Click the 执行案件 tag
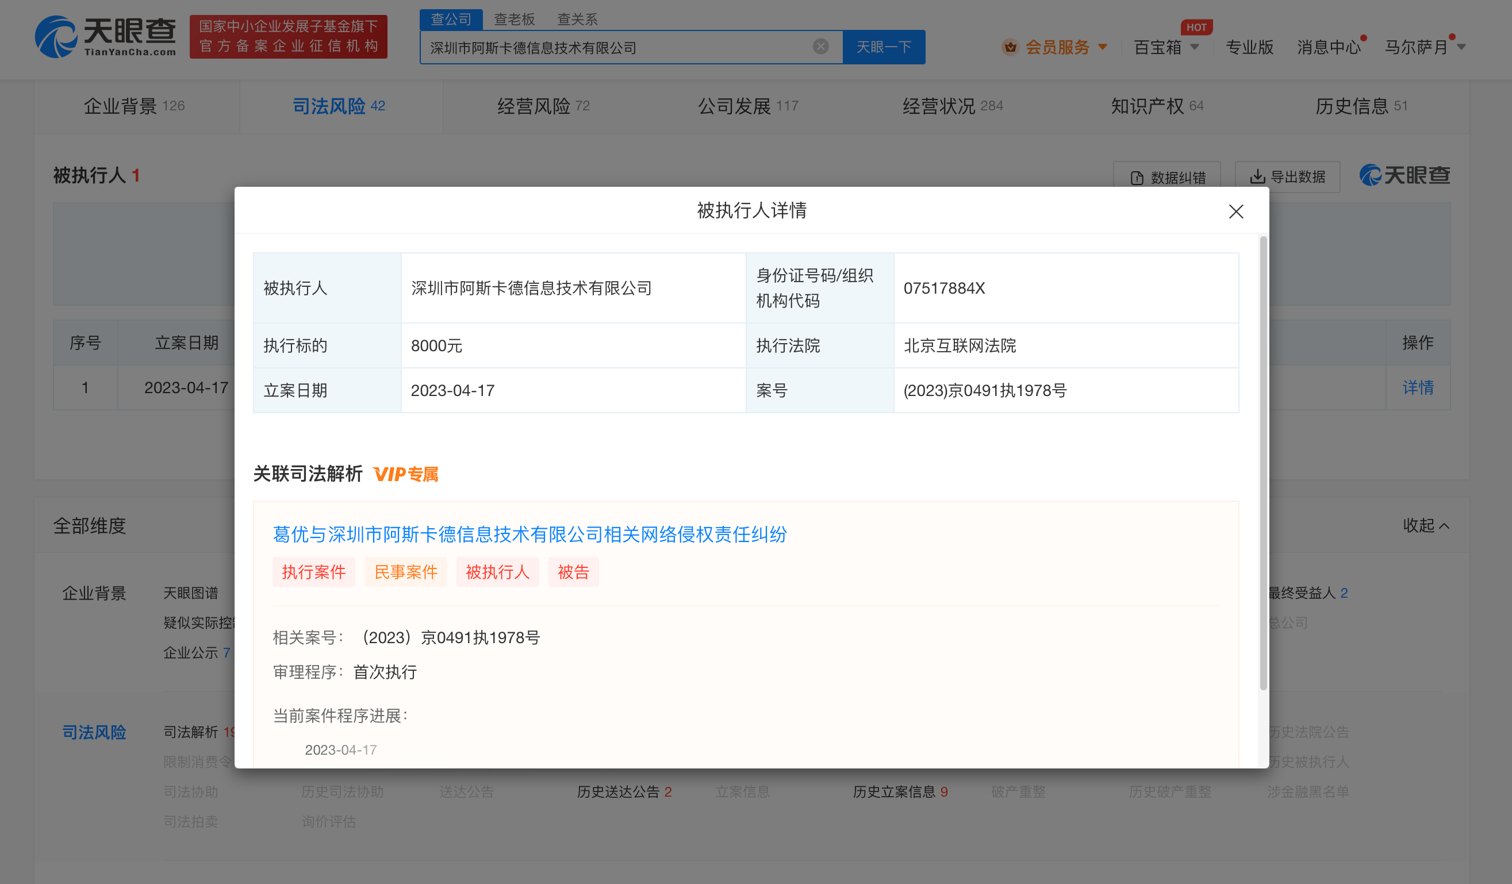 314,572
